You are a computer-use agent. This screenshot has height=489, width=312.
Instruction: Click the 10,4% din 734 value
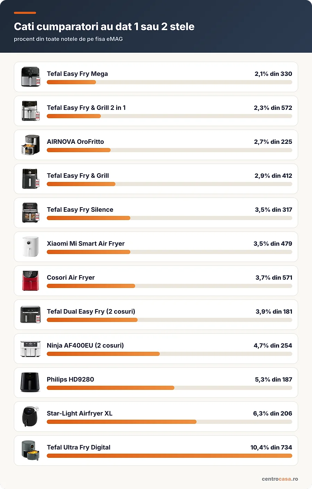tap(271, 447)
